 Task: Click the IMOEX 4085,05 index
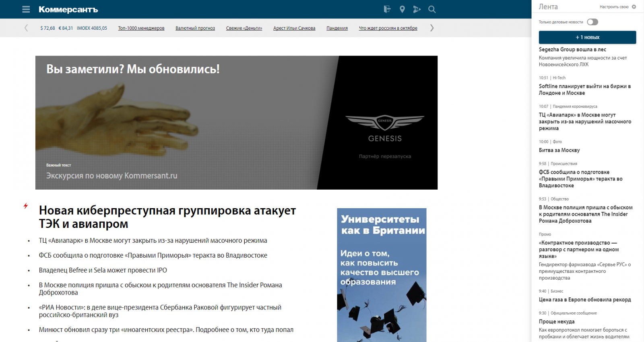tap(92, 28)
